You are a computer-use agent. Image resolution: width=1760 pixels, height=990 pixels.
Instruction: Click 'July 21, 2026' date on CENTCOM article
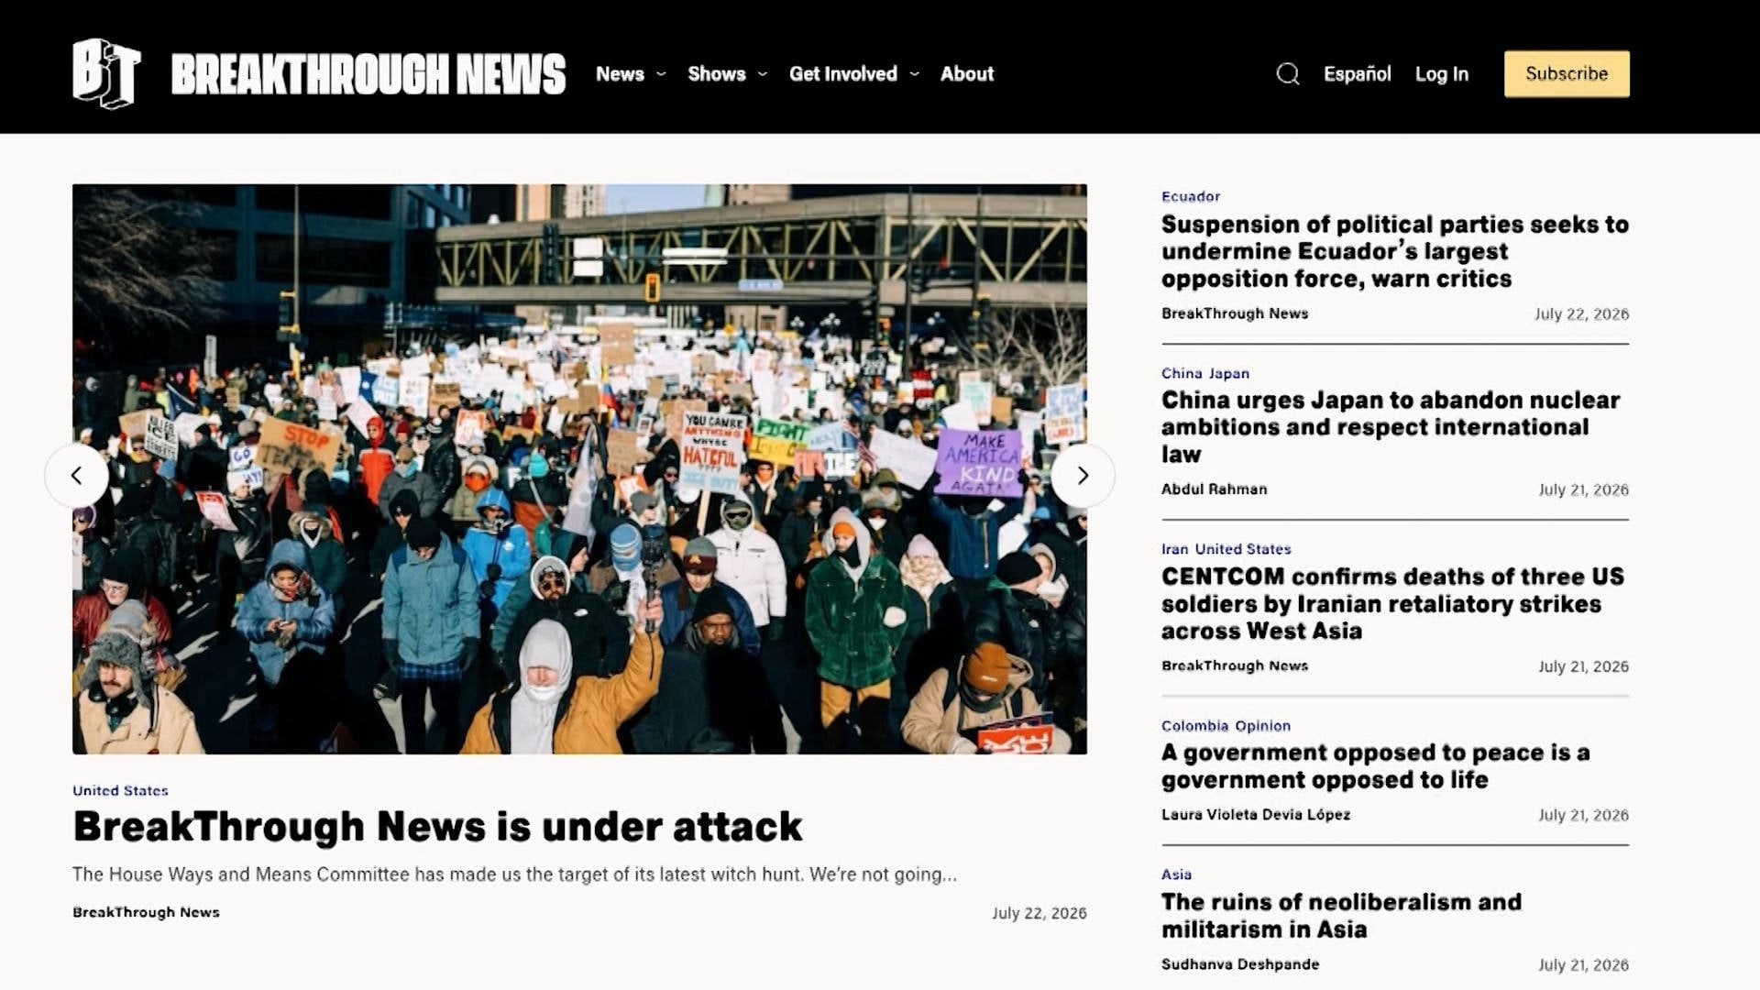[x=1583, y=667]
